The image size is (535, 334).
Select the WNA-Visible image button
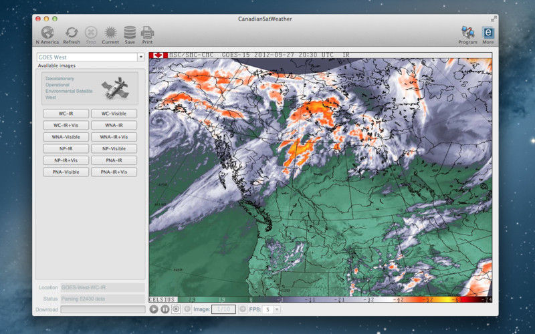pyautogui.click(x=66, y=137)
